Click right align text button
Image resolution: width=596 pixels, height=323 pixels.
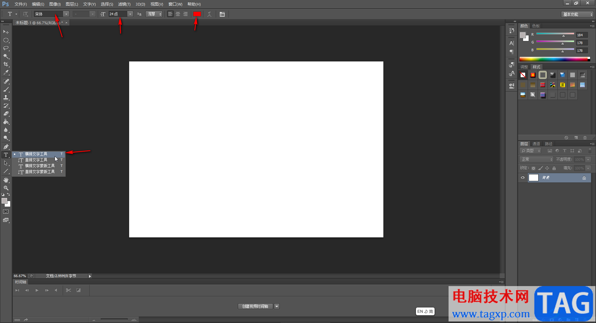(185, 14)
